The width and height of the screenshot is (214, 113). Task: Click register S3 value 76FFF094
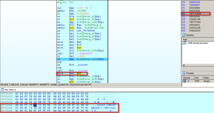point(195,22)
